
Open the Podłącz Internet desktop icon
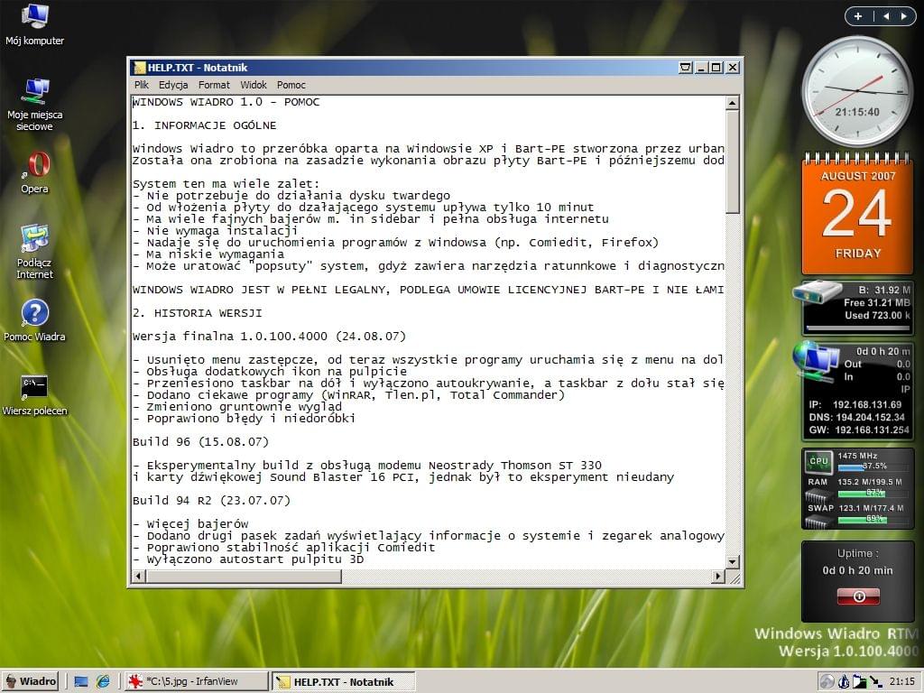35,252
